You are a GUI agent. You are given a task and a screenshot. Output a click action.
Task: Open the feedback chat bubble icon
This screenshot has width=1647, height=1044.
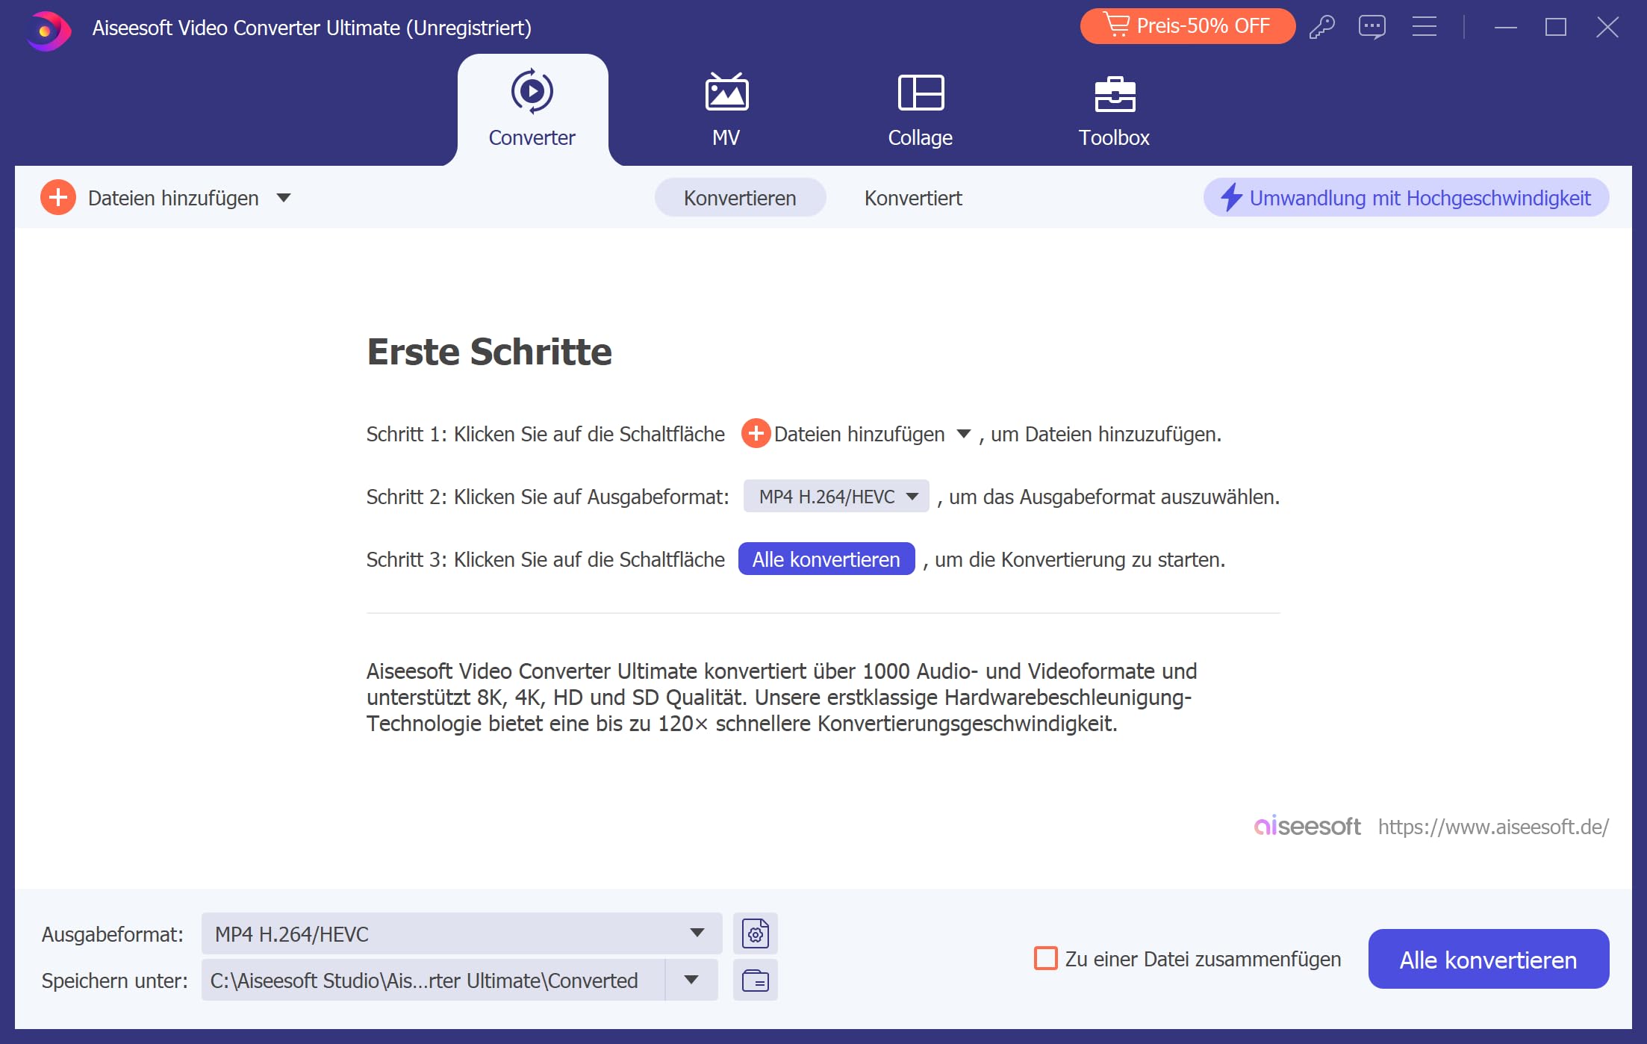pos(1372,27)
